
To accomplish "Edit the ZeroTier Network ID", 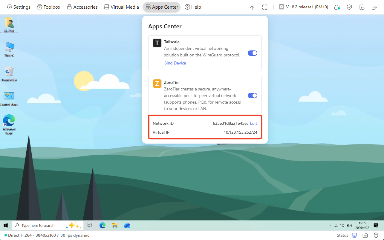I will [253, 123].
